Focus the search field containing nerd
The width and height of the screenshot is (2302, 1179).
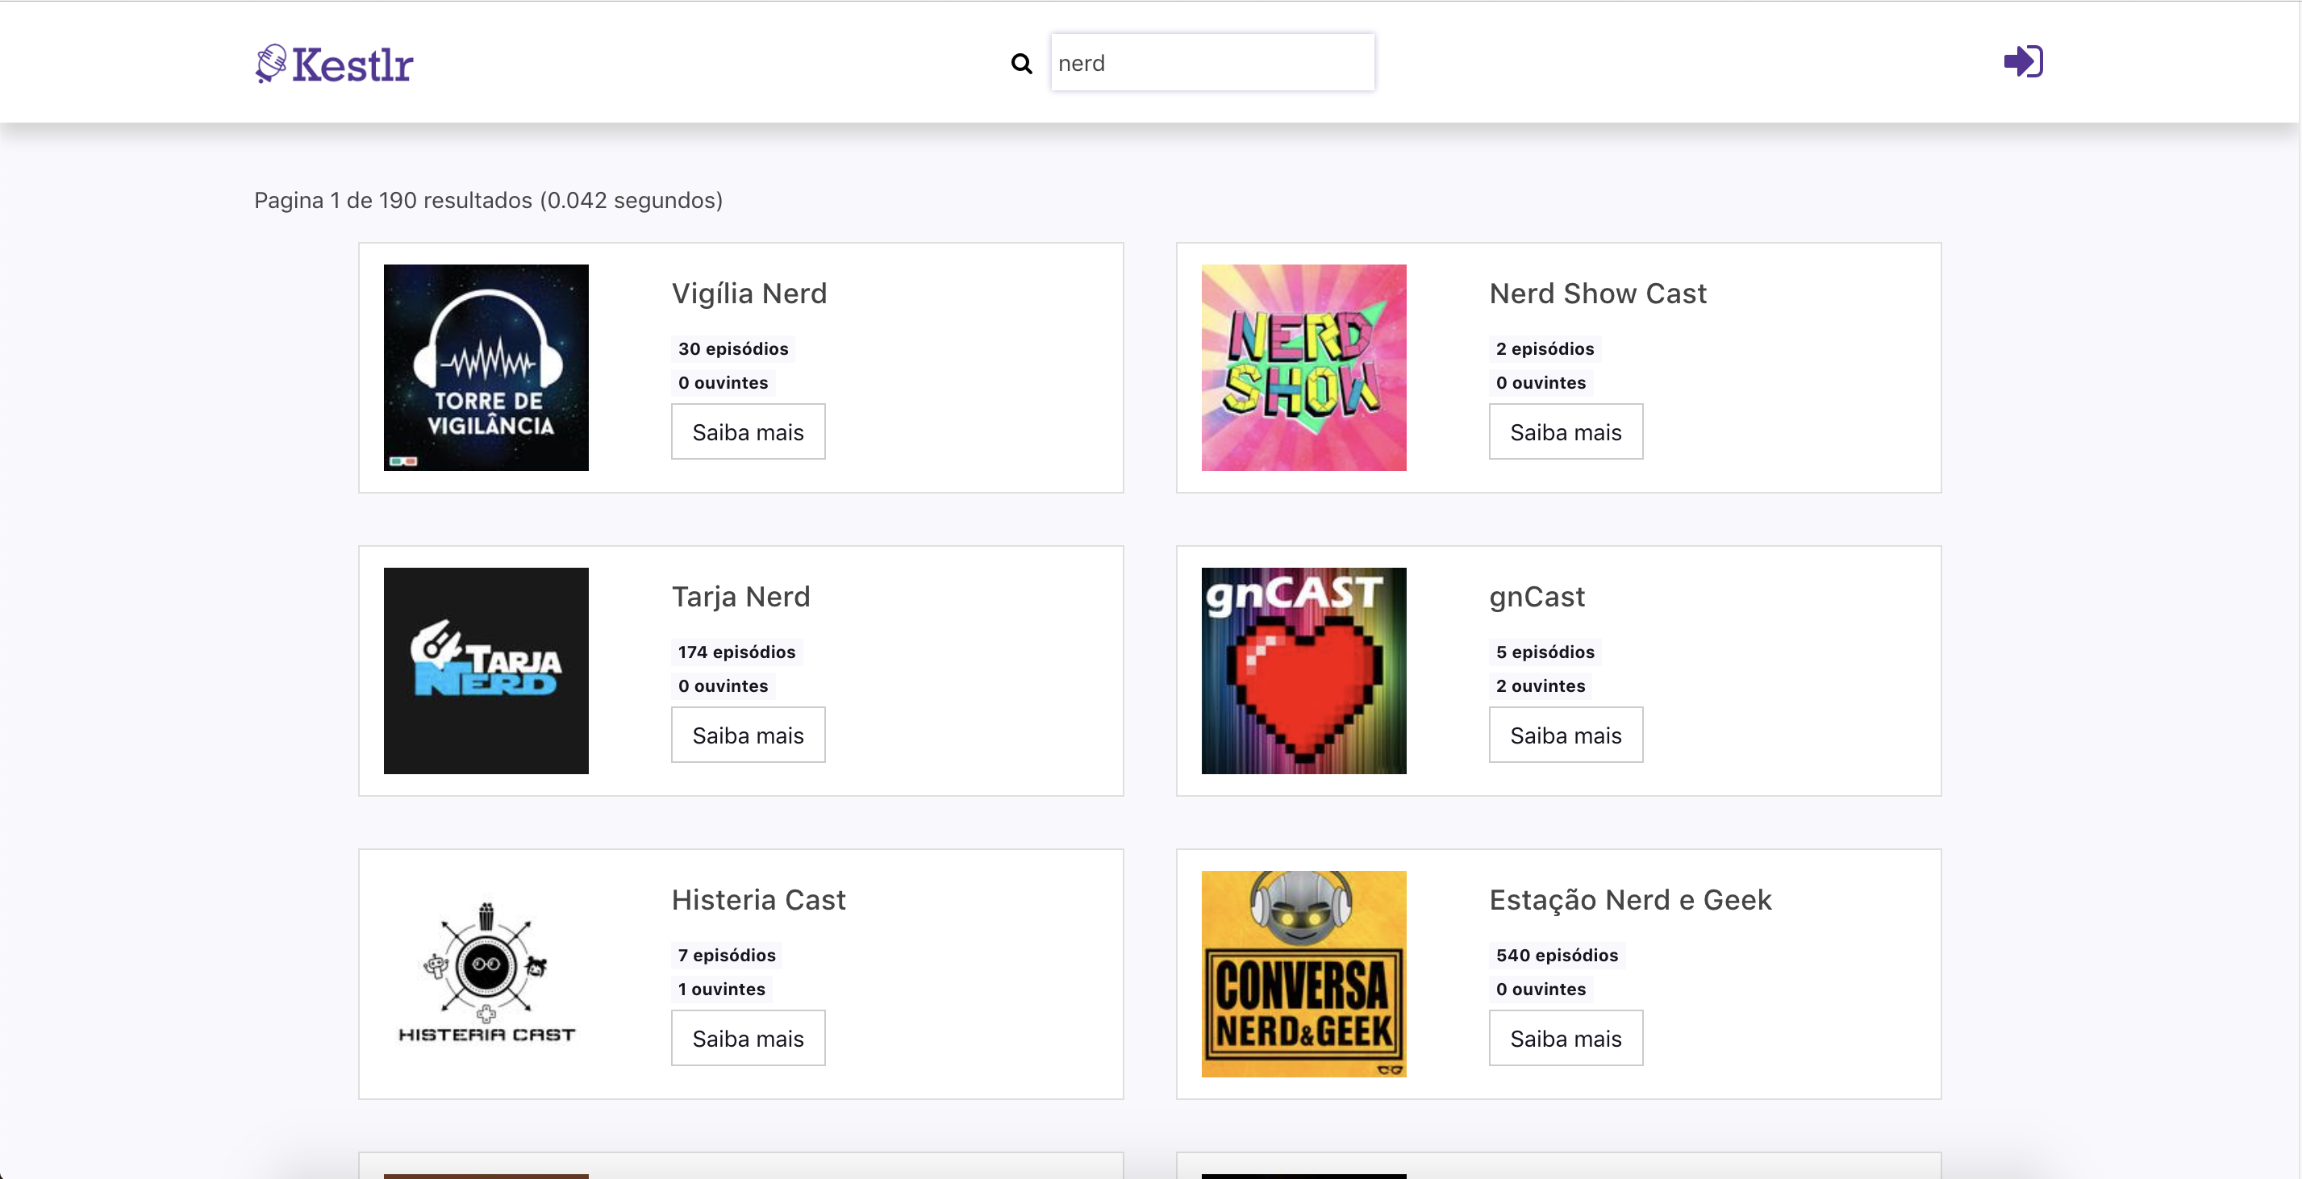click(x=1212, y=63)
